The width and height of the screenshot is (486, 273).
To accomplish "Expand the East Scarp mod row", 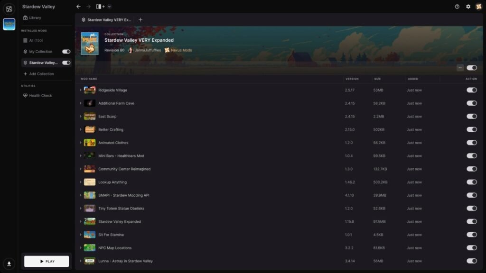I will (x=81, y=117).
